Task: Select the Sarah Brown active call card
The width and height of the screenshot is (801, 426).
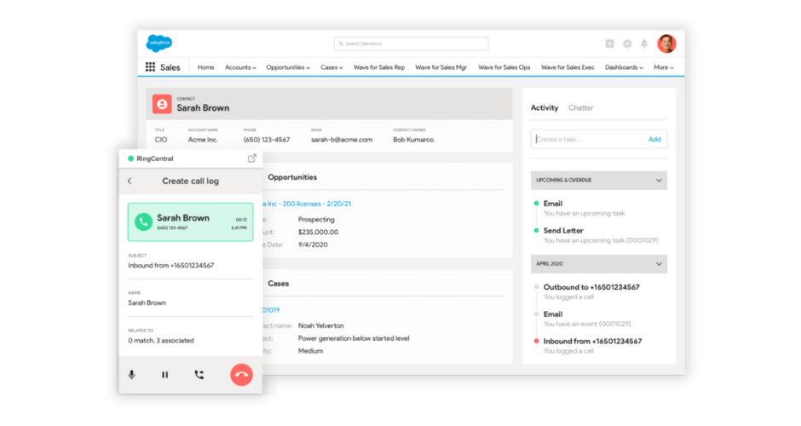Action: (x=191, y=222)
